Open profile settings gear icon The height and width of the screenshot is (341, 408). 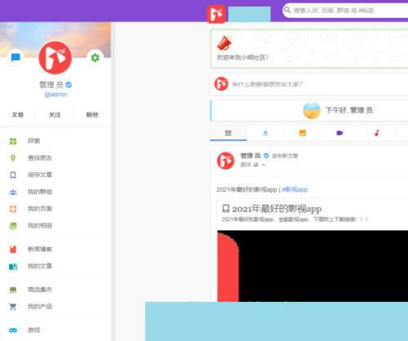coord(95,58)
